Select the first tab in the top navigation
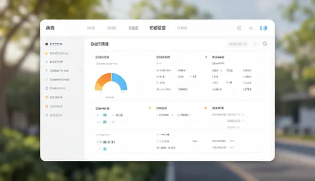This screenshot has width=315, height=181. pos(91,28)
